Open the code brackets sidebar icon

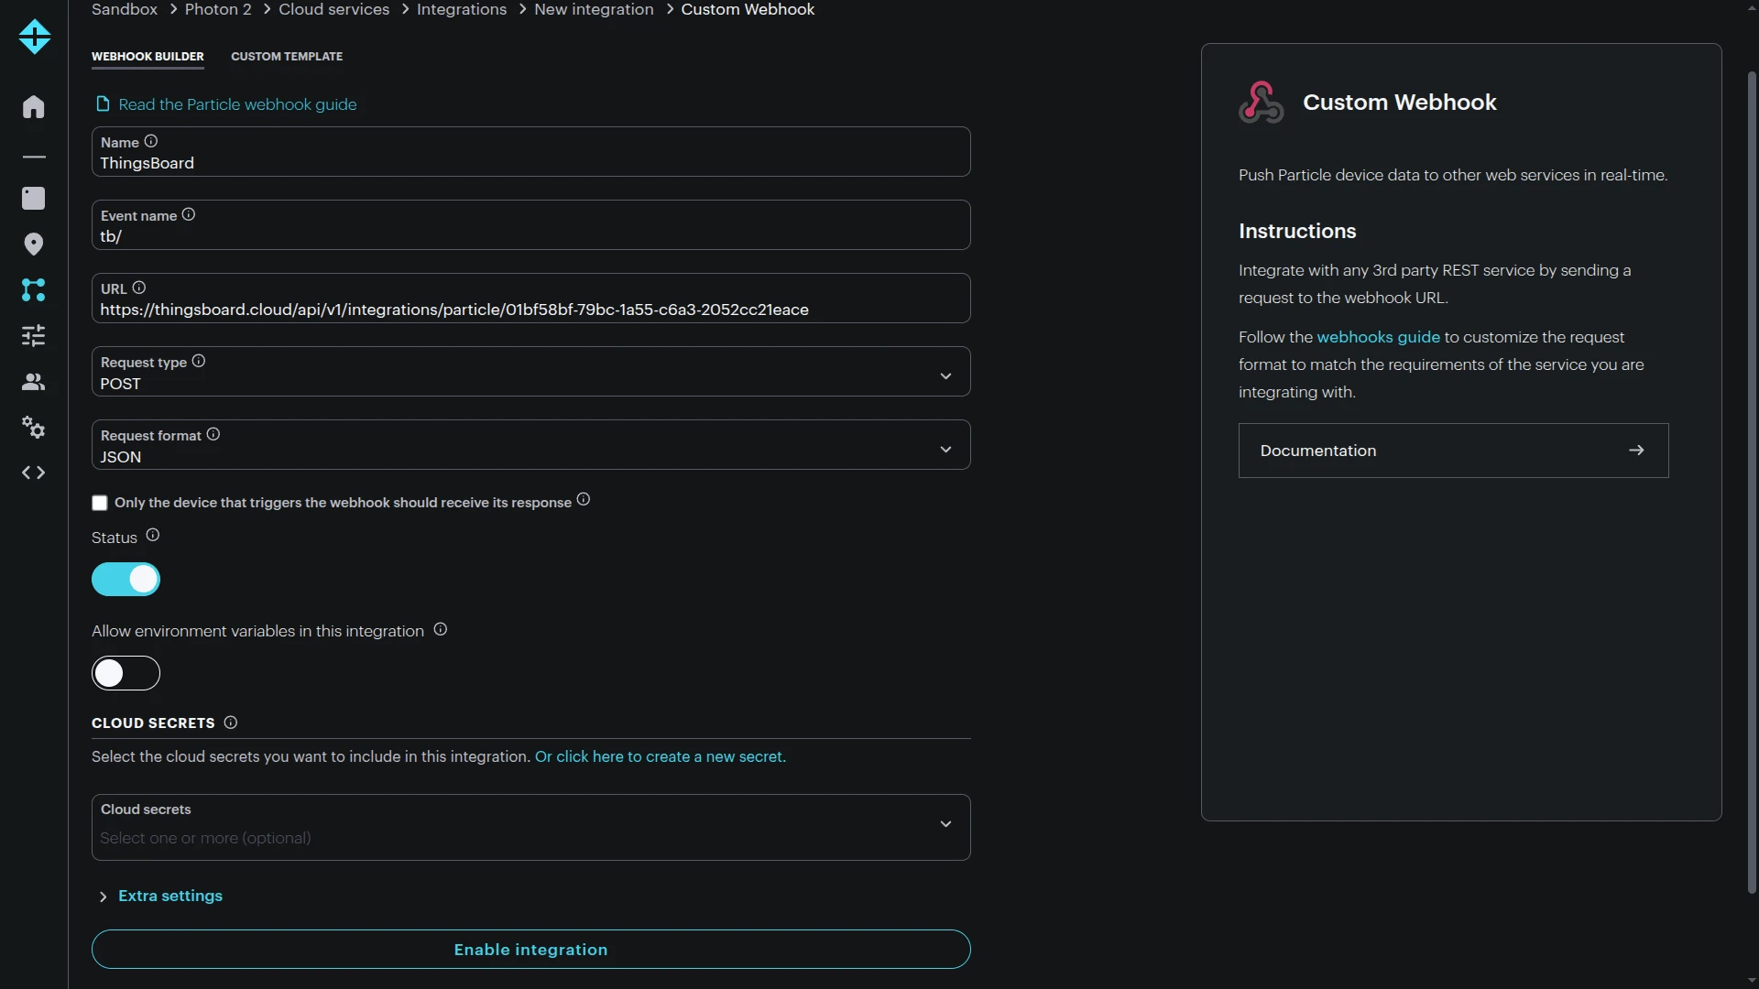[34, 473]
